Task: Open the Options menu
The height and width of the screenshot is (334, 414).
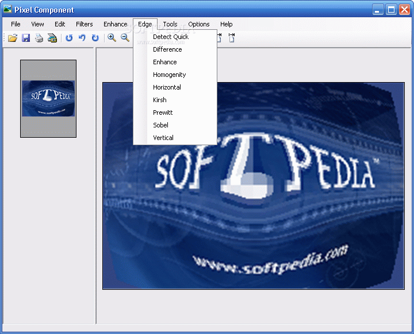Action: pyautogui.click(x=199, y=24)
